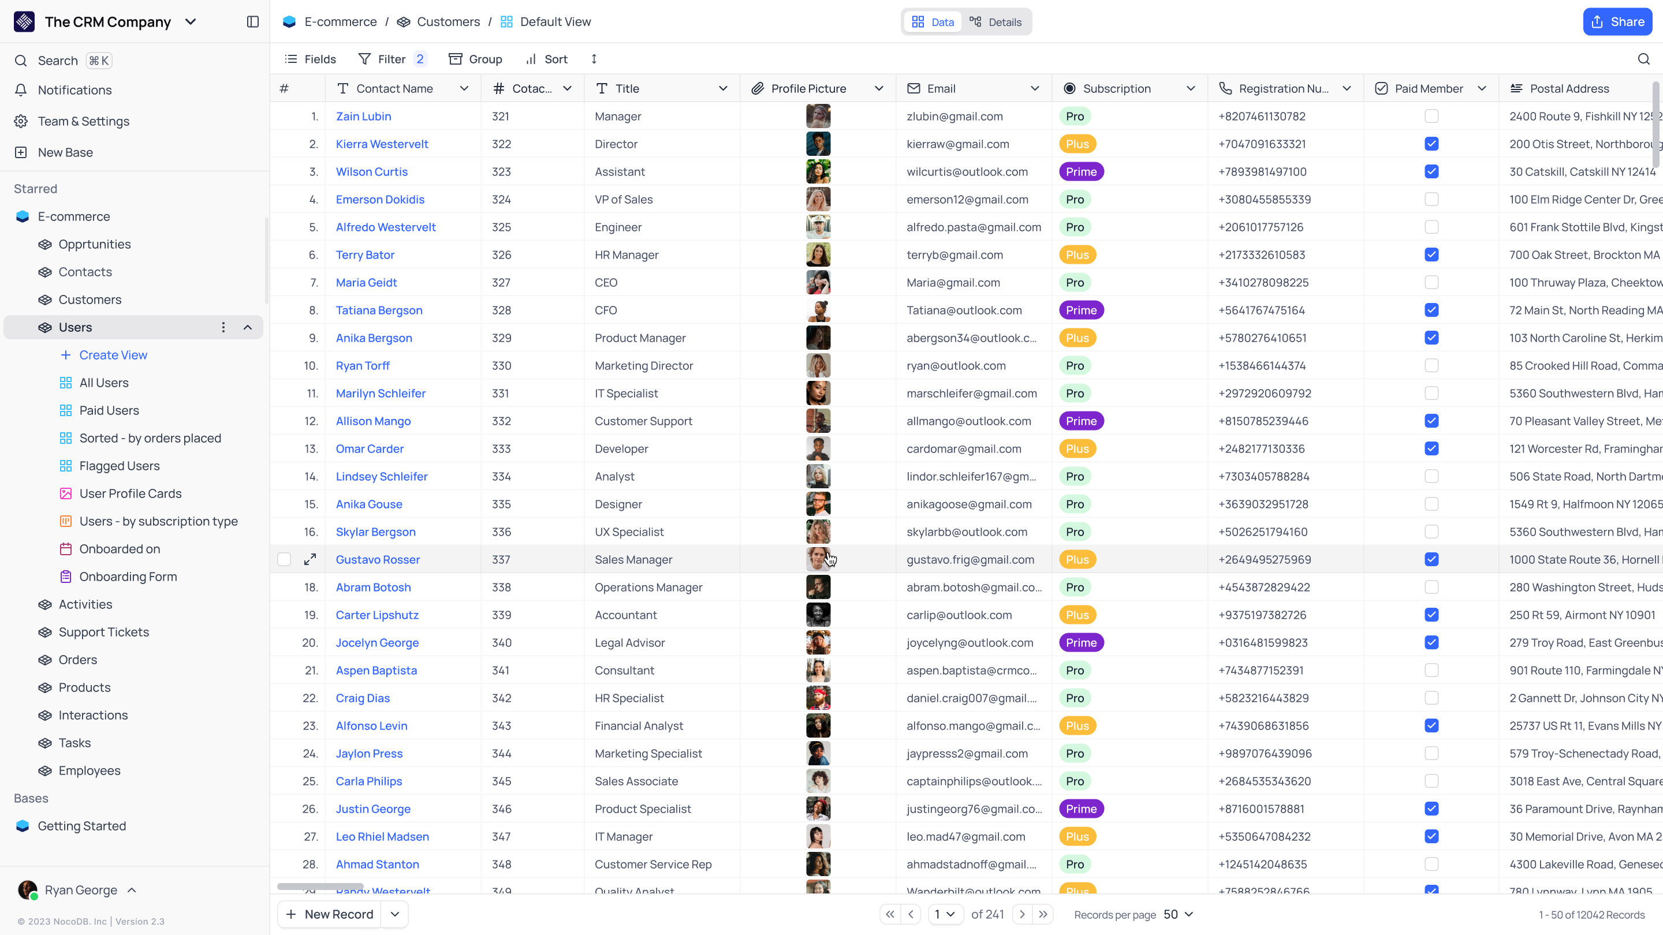Disable Paid Member checkbox for Kierra Westervelt

click(x=1431, y=144)
